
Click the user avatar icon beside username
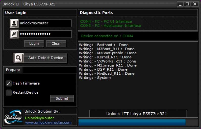click(x=14, y=23)
